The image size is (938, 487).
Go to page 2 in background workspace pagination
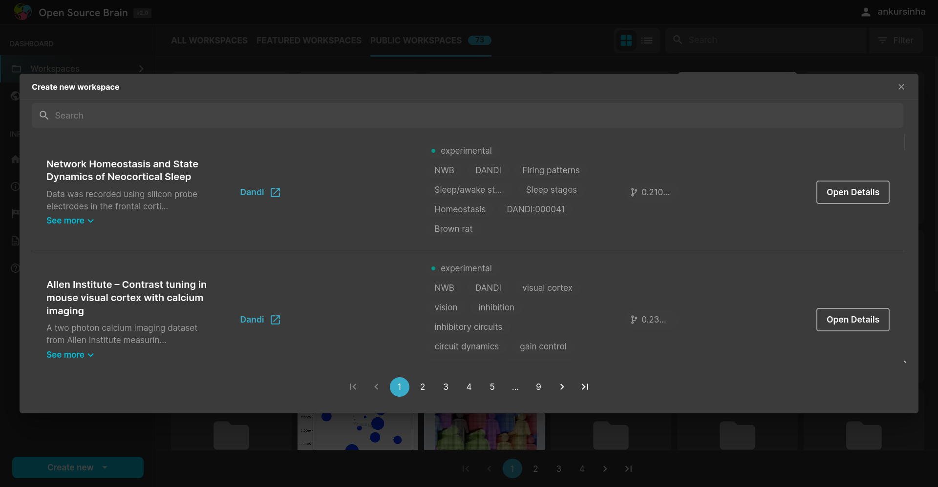tap(535, 468)
